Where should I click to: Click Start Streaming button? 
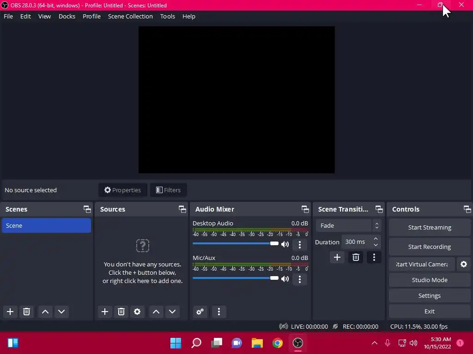[x=430, y=228]
